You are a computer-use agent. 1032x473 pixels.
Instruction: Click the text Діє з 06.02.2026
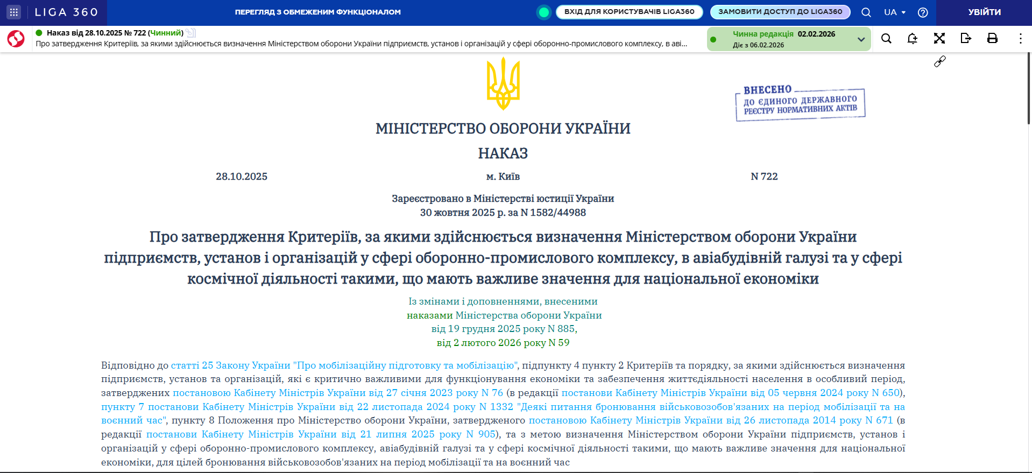click(x=758, y=45)
